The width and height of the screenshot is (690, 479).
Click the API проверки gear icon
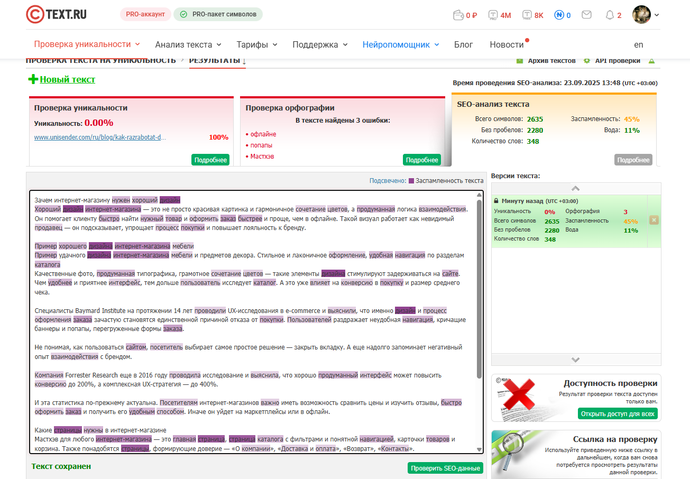[x=587, y=61]
